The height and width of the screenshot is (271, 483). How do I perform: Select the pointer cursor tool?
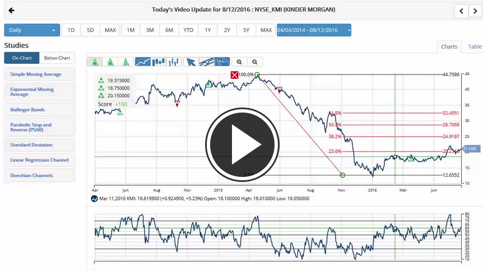click(191, 62)
